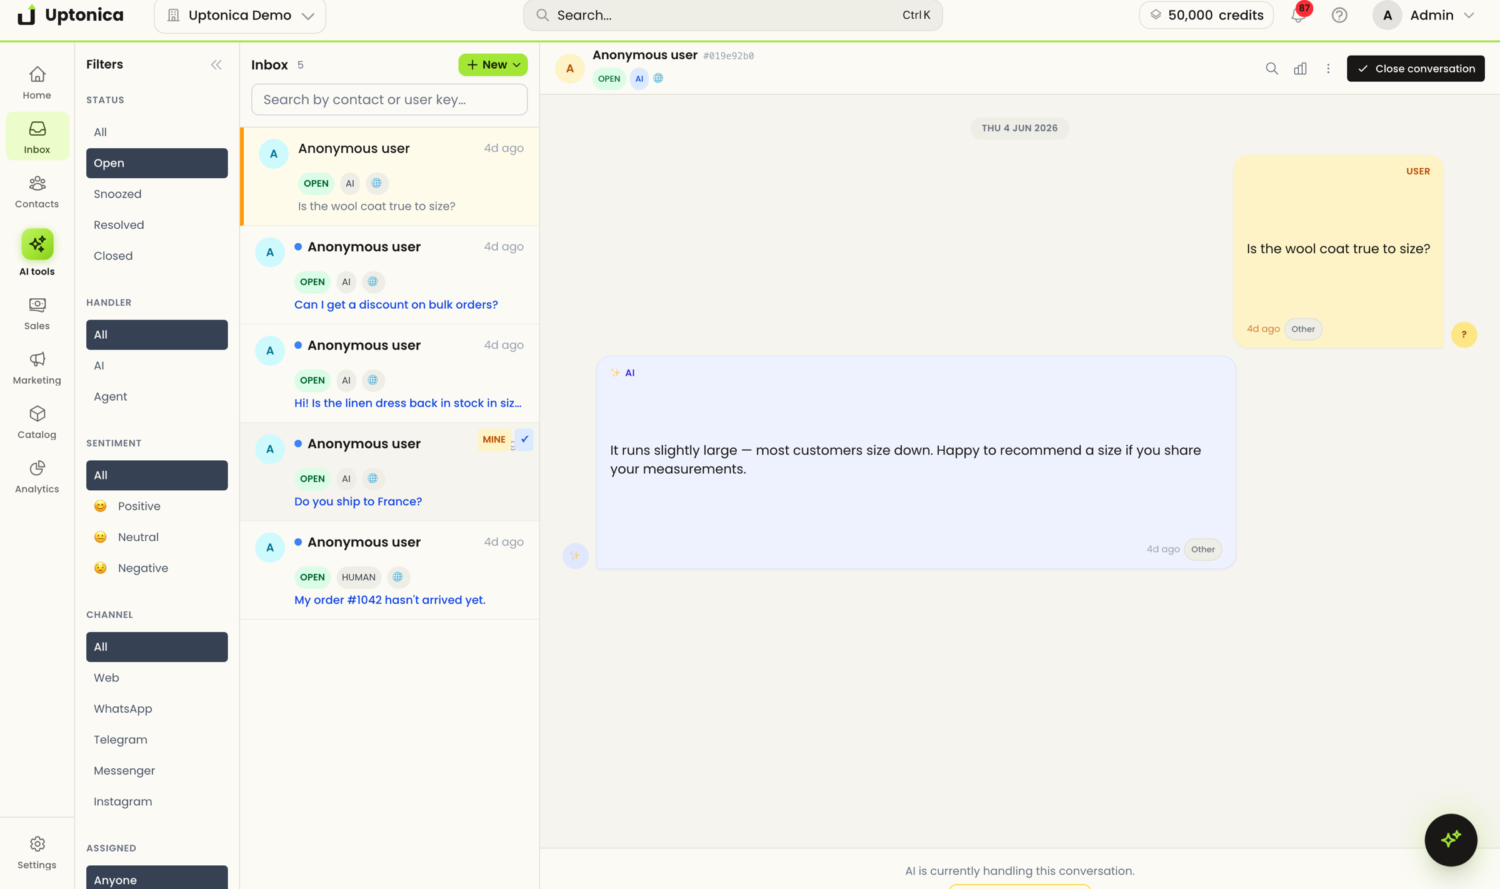The image size is (1500, 889).
Task: Open the Uptonica Demo workspace dropdown
Action: click(240, 15)
